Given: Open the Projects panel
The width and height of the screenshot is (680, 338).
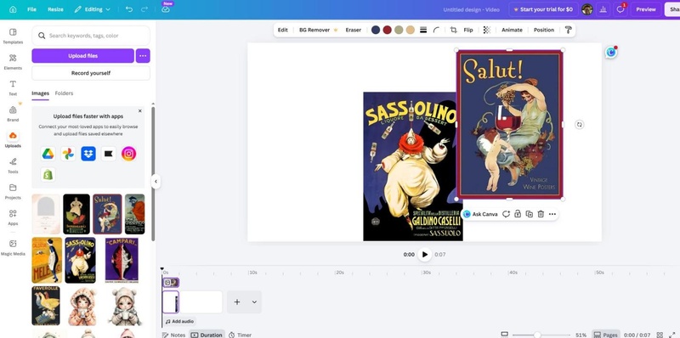Looking at the screenshot, I should (x=13, y=192).
